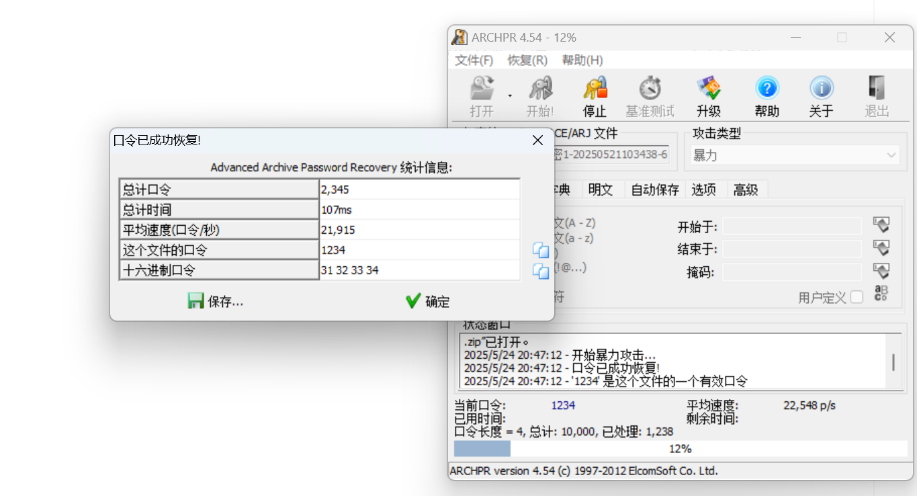Close the ARCHPR main window
Image resolution: width=917 pixels, height=496 pixels.
[x=889, y=38]
